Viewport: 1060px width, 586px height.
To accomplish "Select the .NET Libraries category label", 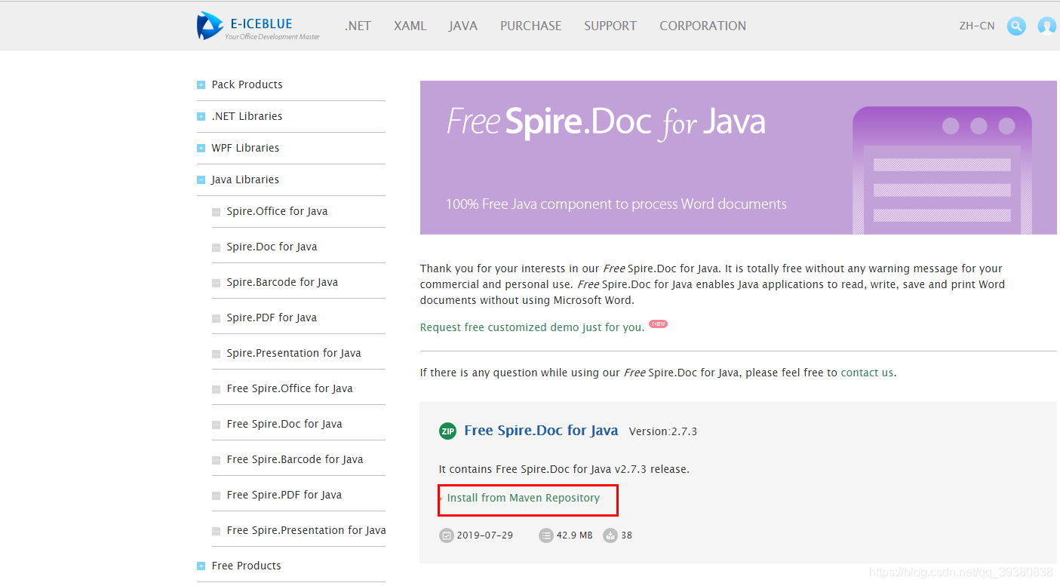I will pos(247,116).
